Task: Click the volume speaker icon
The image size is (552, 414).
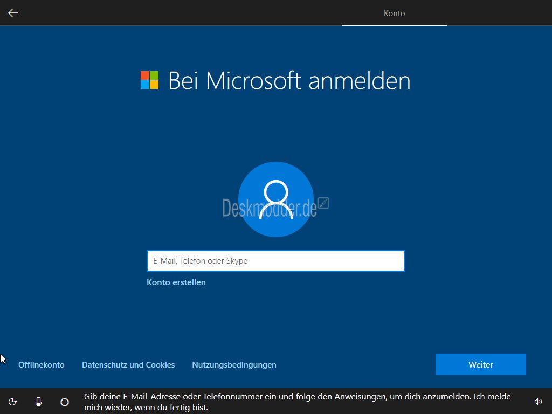Action: (537, 402)
